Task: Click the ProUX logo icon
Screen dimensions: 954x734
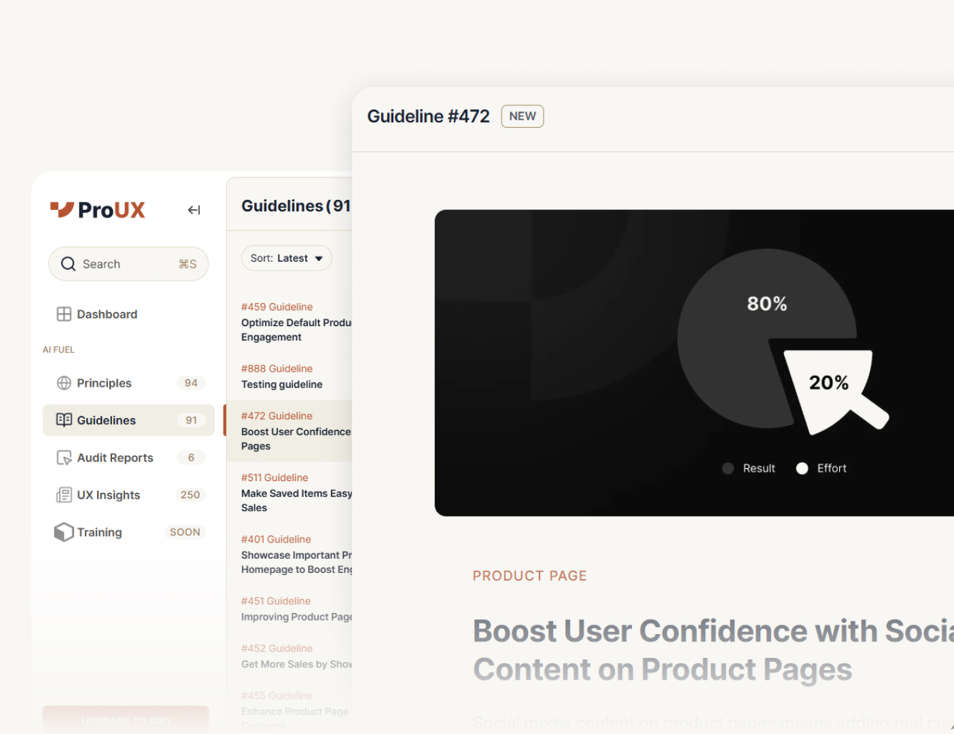Action: coord(62,209)
